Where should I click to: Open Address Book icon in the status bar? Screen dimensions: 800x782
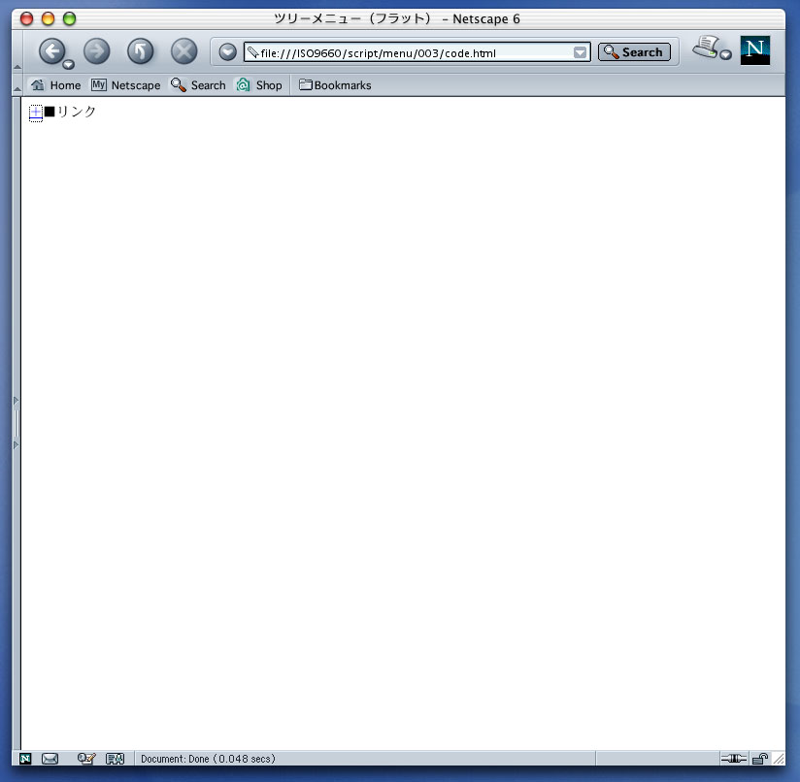click(115, 759)
